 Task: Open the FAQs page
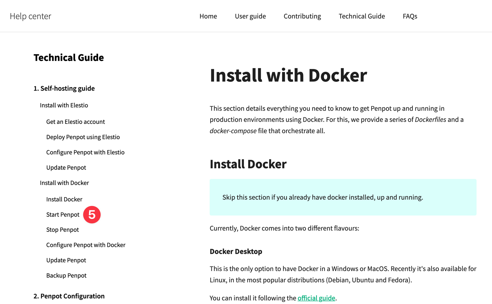[410, 16]
